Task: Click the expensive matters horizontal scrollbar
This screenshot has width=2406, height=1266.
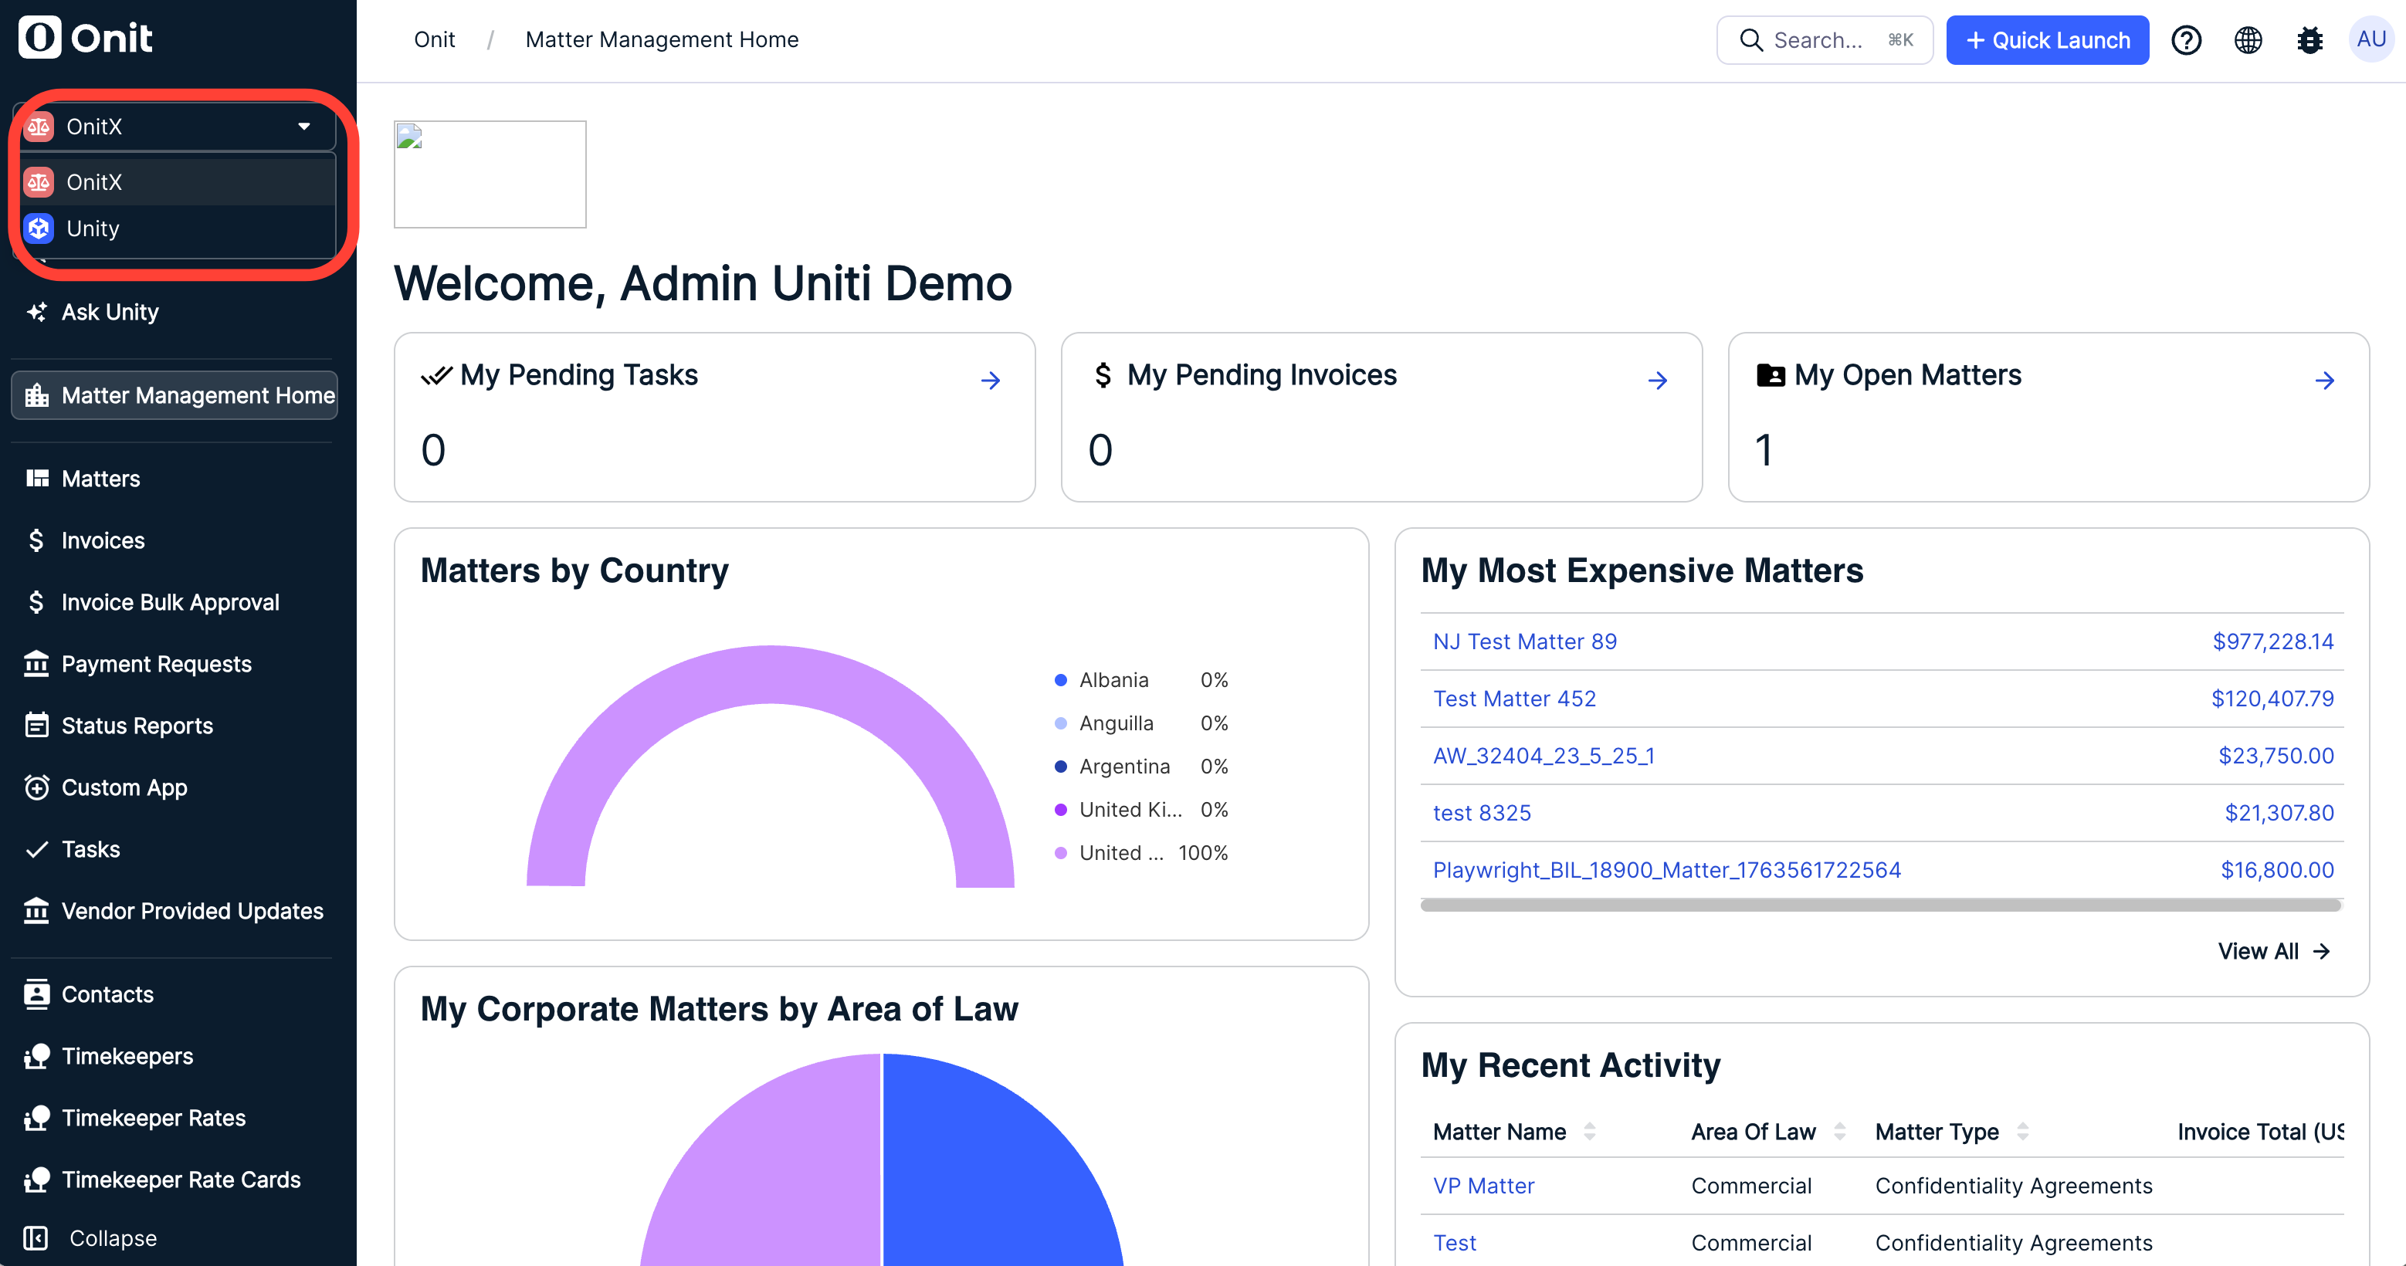Action: click(x=1879, y=905)
